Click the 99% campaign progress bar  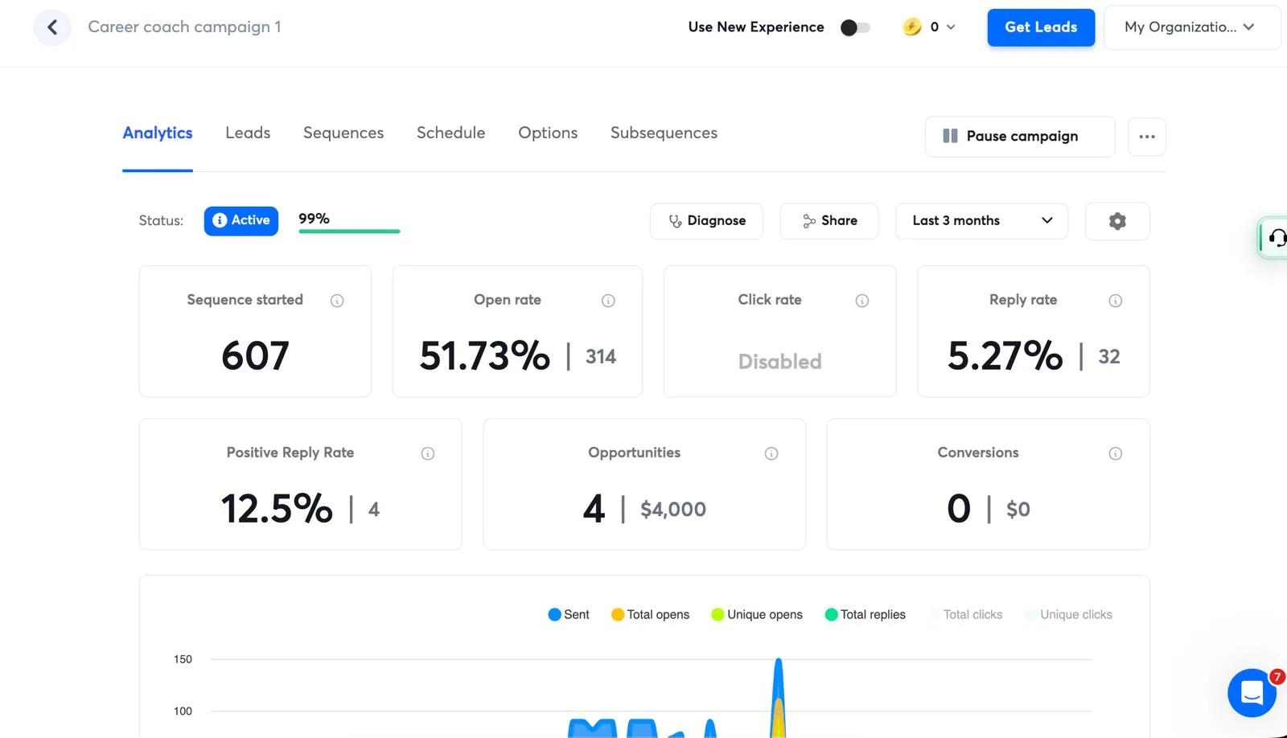coord(349,231)
